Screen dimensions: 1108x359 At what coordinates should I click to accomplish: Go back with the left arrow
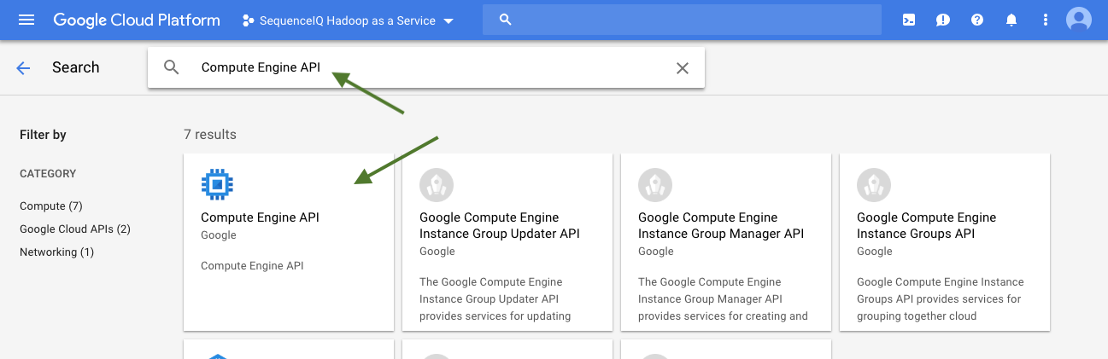tap(23, 68)
